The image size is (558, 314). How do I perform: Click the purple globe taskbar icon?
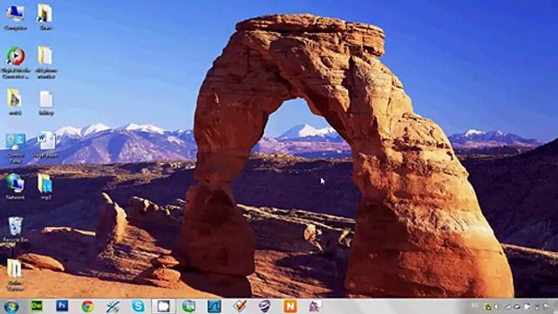click(265, 306)
